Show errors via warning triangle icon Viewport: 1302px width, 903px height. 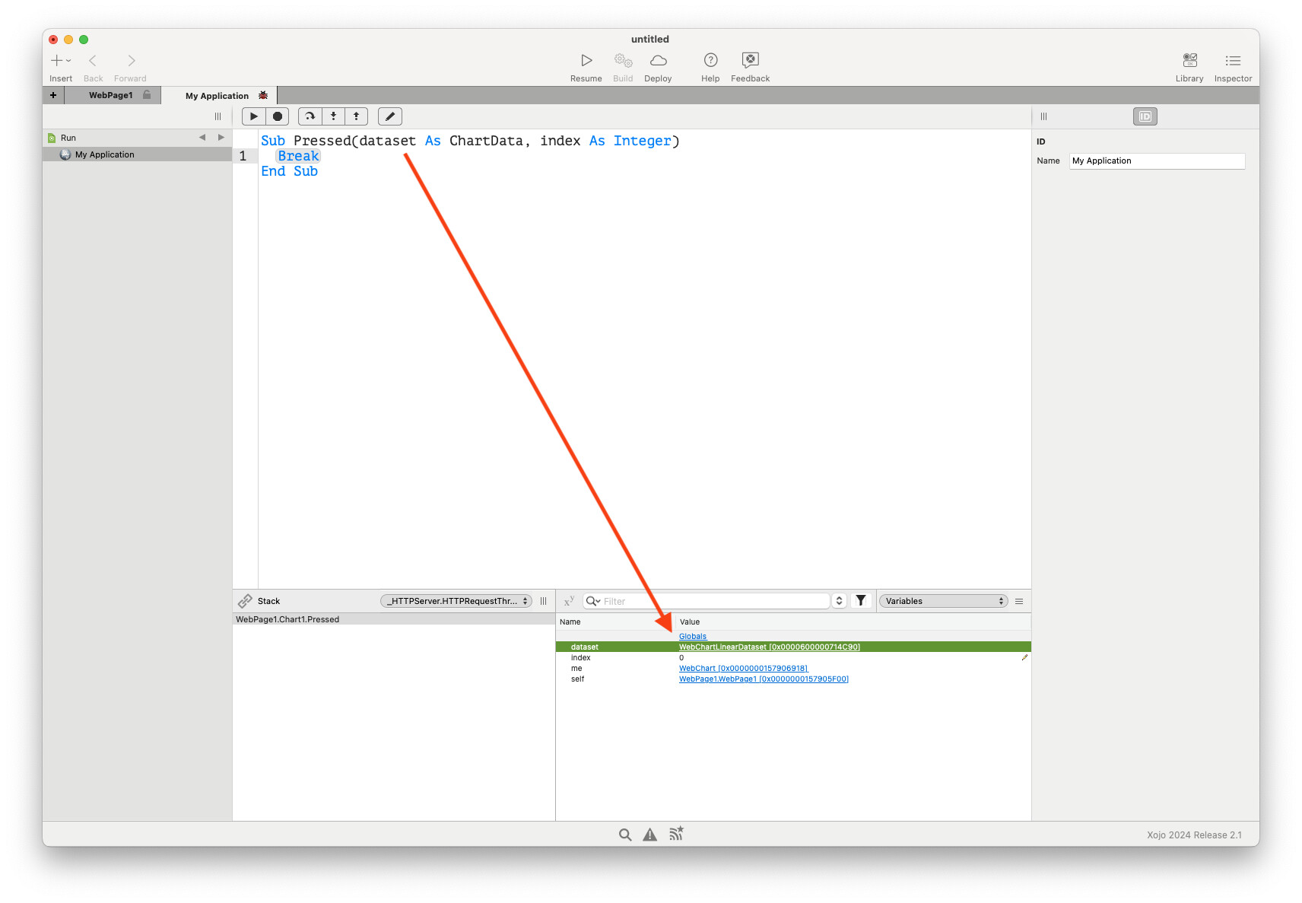tap(649, 835)
